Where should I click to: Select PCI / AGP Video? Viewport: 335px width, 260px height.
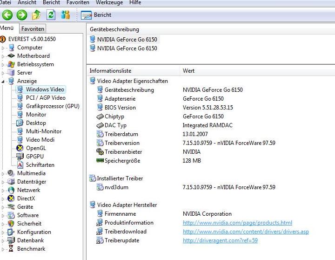pos(46,98)
